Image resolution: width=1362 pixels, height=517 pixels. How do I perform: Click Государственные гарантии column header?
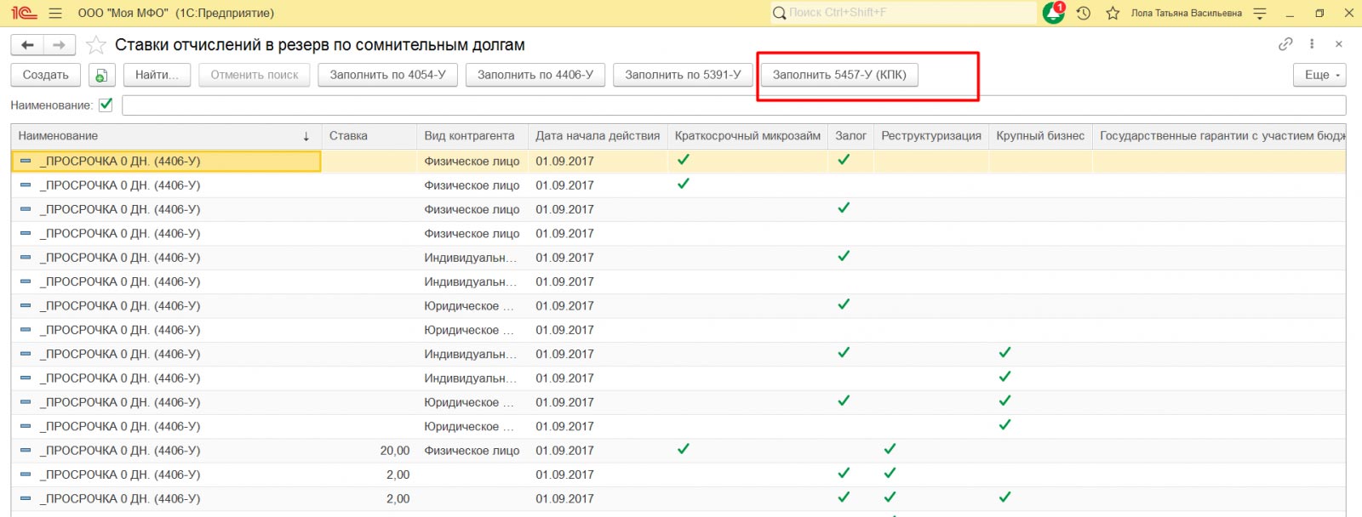tap(1219, 136)
